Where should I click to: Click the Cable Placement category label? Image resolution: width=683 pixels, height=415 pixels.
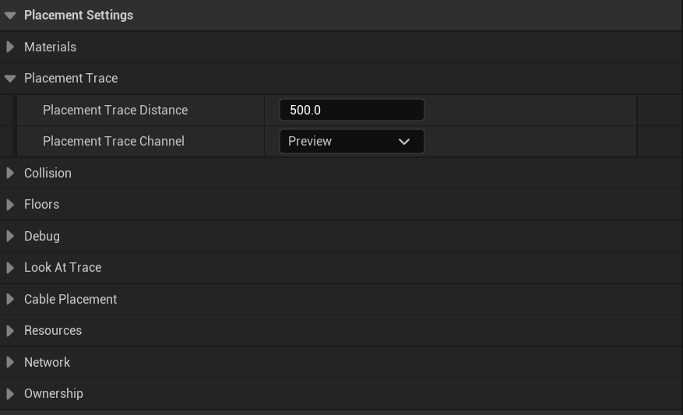pos(70,299)
